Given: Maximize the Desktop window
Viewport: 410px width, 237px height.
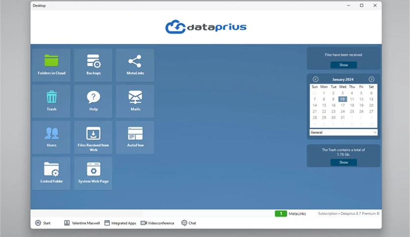Looking at the screenshot, I should coord(361,5).
